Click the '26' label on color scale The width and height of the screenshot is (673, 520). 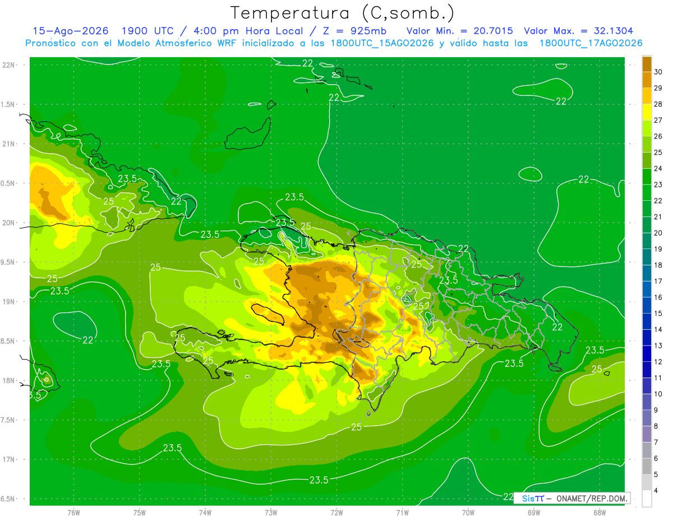tap(658, 136)
